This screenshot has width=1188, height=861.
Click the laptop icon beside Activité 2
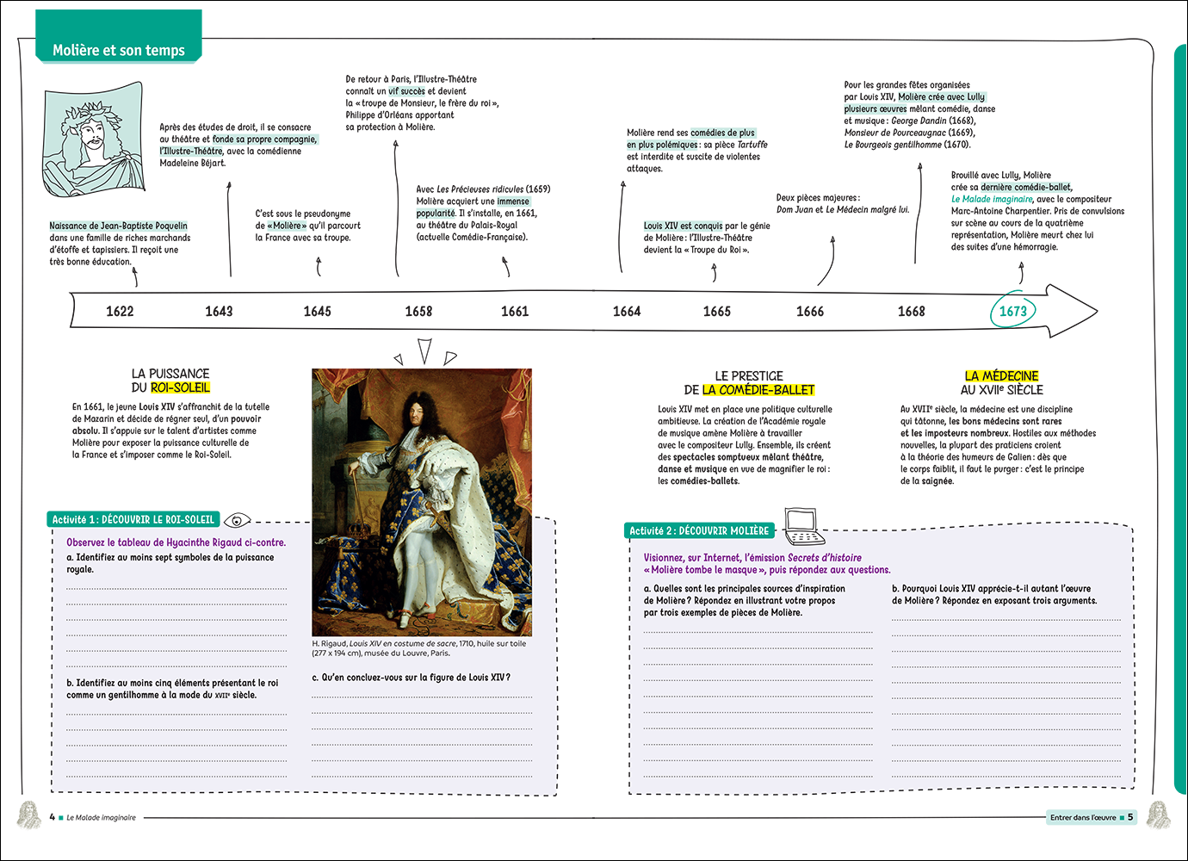[803, 527]
